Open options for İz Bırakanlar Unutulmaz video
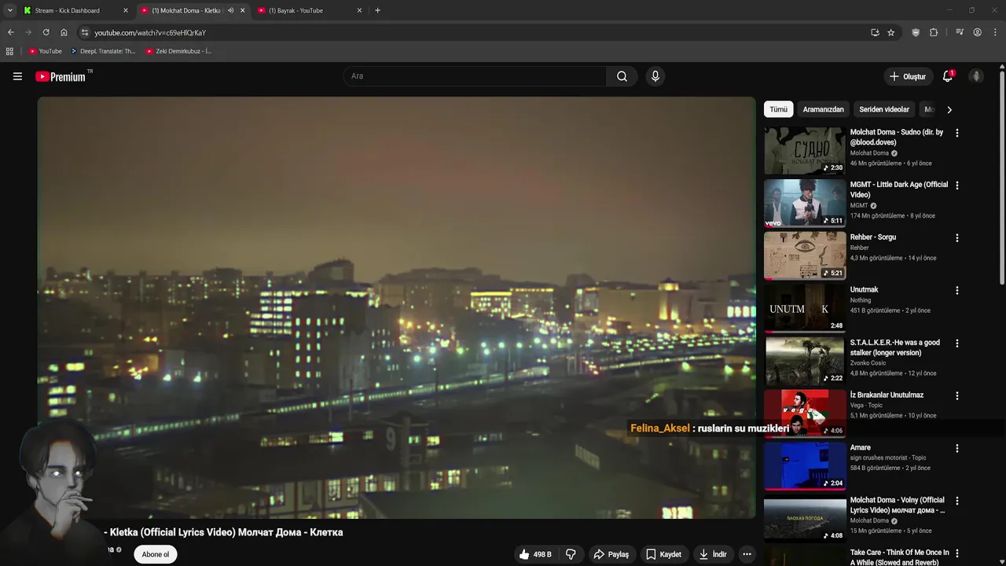This screenshot has width=1006, height=566. click(x=956, y=396)
